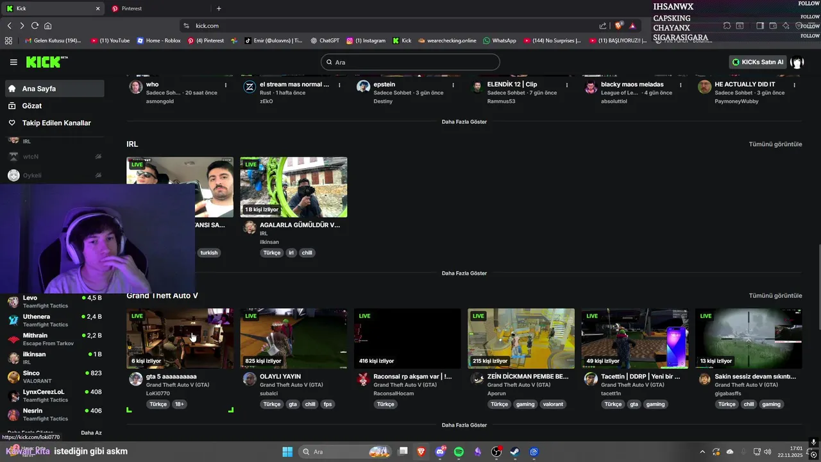
Task: Open a new browser tab with plus
Action: 219,8
